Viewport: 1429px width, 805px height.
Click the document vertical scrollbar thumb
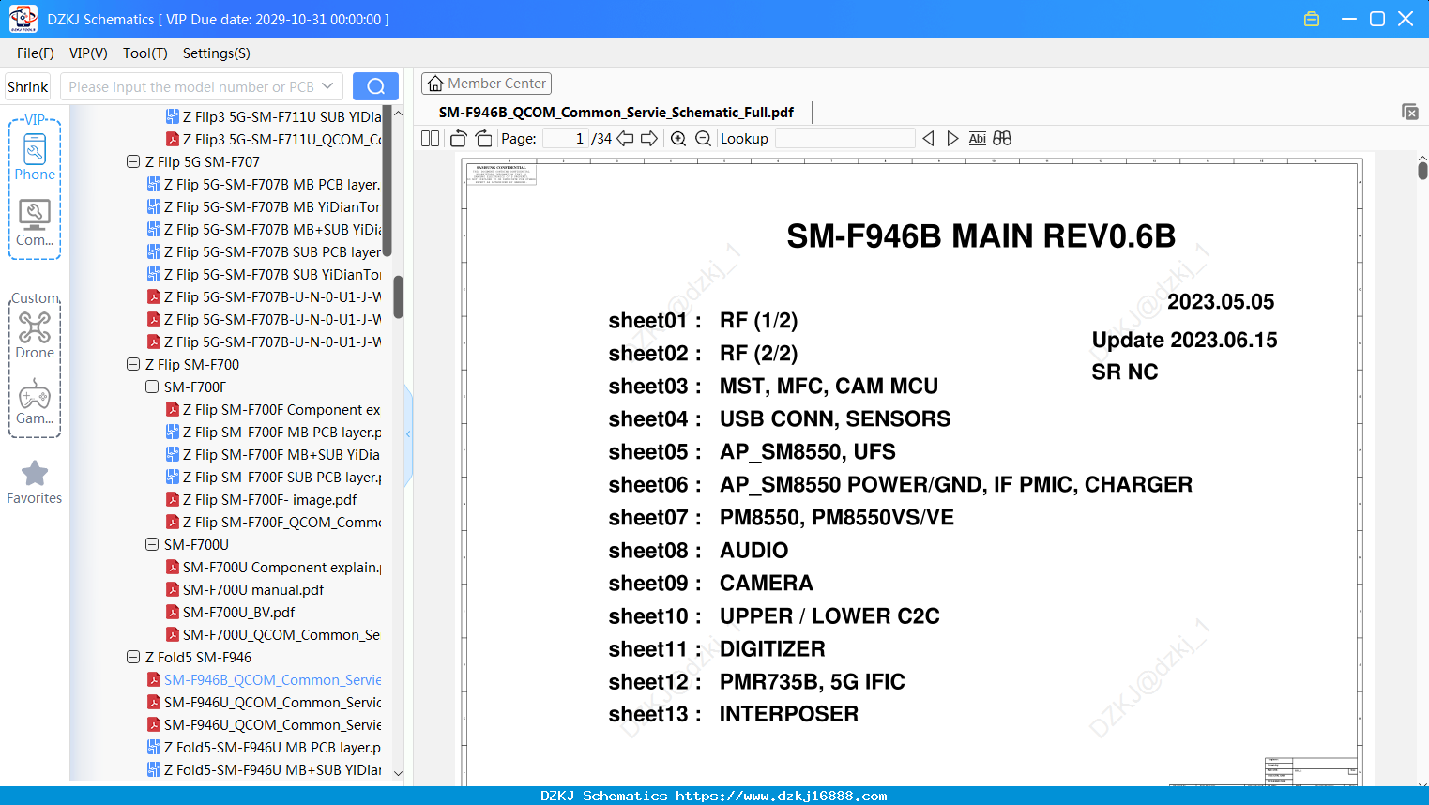point(1422,170)
